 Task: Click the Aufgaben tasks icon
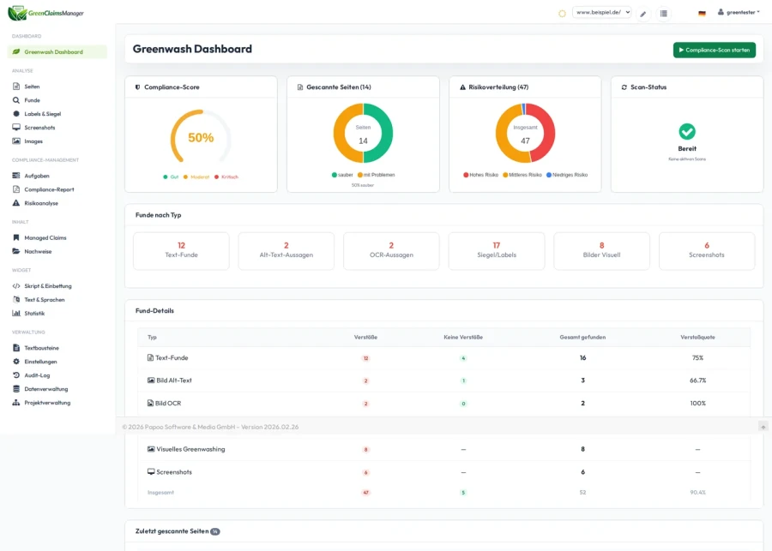[16, 176]
